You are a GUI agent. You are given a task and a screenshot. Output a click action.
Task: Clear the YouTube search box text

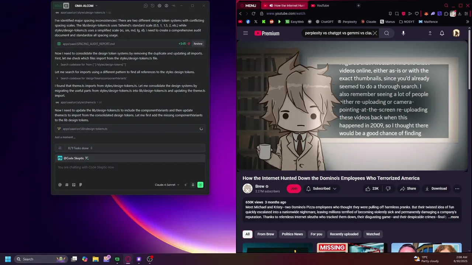(x=375, y=33)
